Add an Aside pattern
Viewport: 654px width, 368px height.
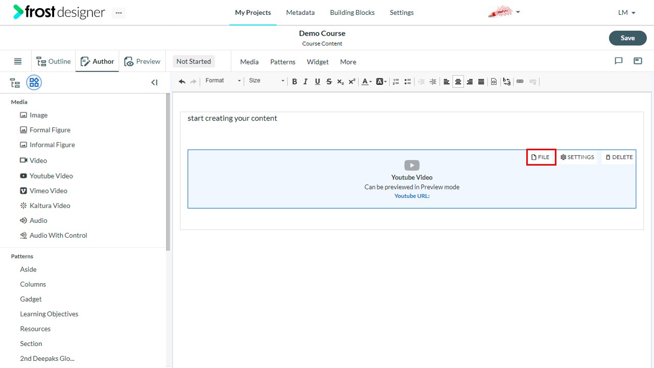tap(28, 269)
